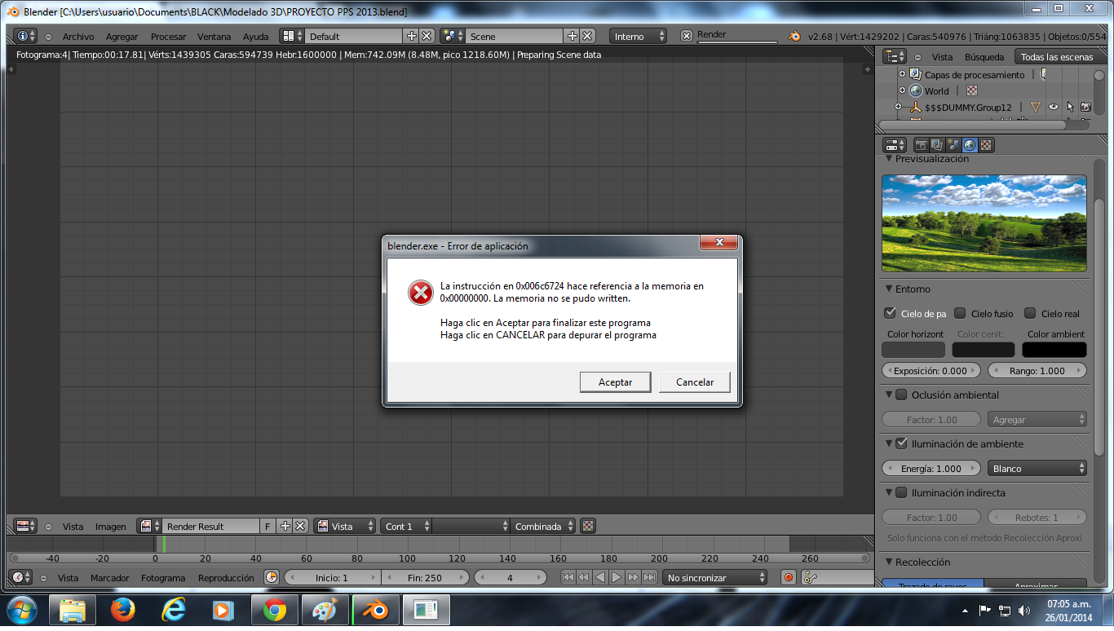Click the Exposición value field
This screenshot has height=631, width=1114.
point(931,370)
